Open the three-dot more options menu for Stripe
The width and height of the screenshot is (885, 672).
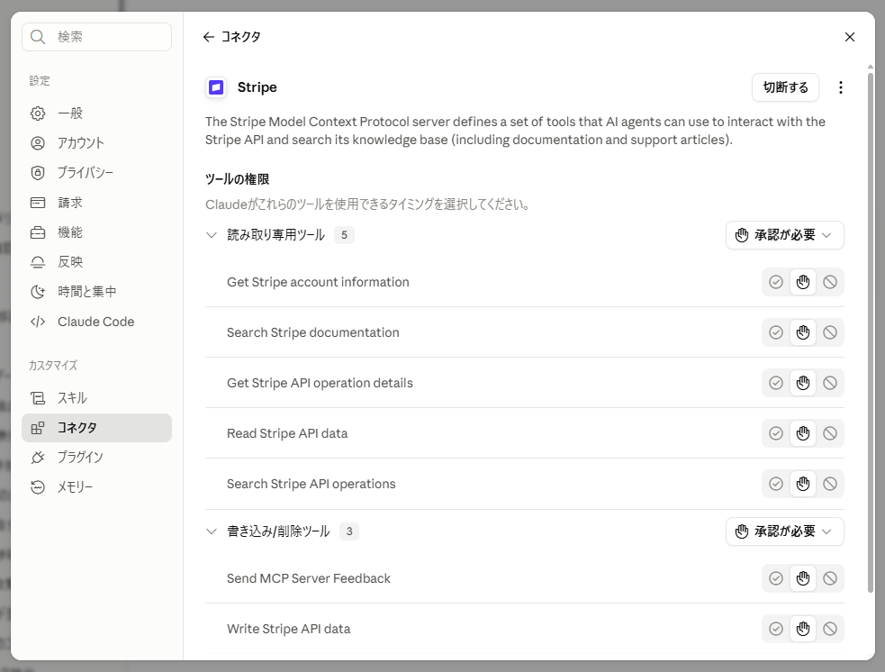click(x=840, y=87)
